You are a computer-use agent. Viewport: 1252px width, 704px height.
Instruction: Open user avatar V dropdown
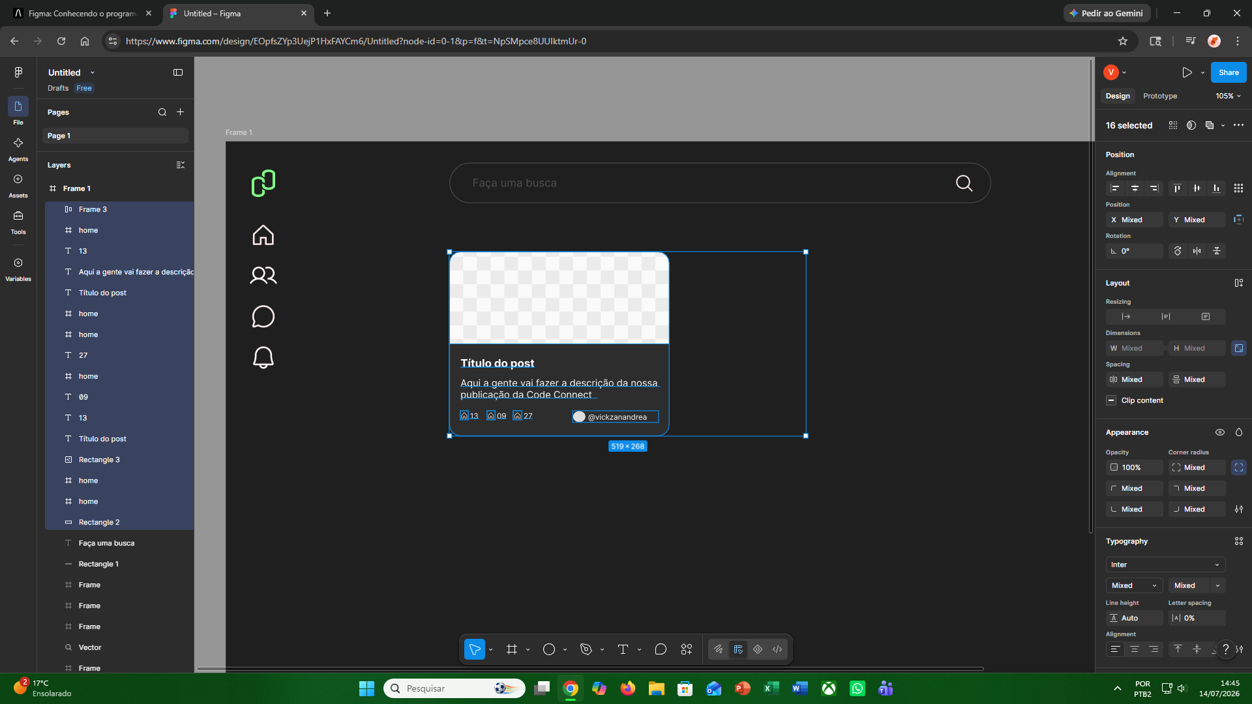(1115, 72)
